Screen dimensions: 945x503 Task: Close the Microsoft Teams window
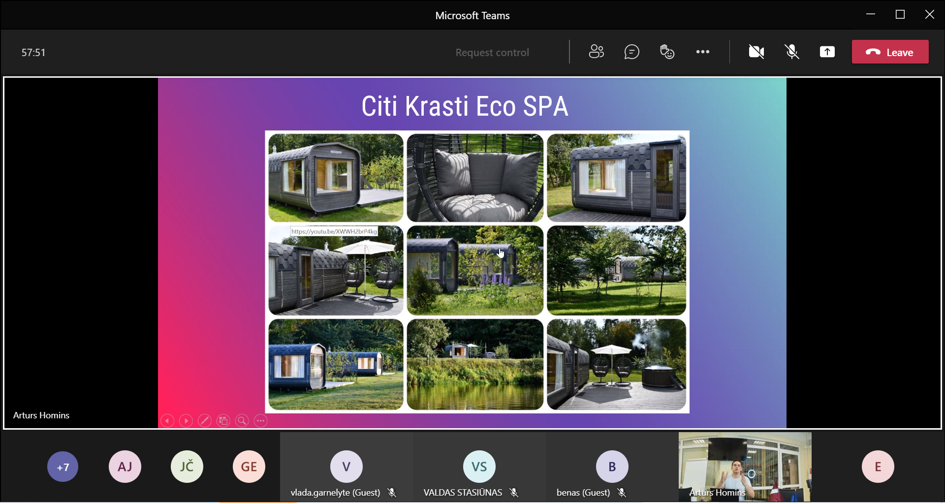click(930, 14)
